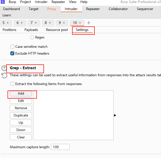This screenshot has height=158, width=161.
Task: Select the Regex radio button
Action: point(32,37)
